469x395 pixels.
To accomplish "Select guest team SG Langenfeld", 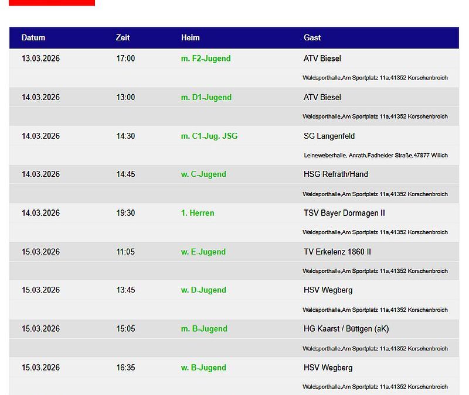I will (x=329, y=136).
